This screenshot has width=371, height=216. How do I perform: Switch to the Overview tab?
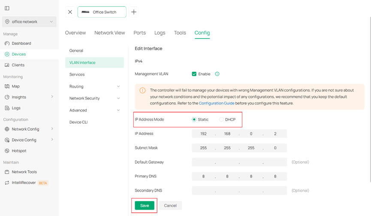pos(75,33)
